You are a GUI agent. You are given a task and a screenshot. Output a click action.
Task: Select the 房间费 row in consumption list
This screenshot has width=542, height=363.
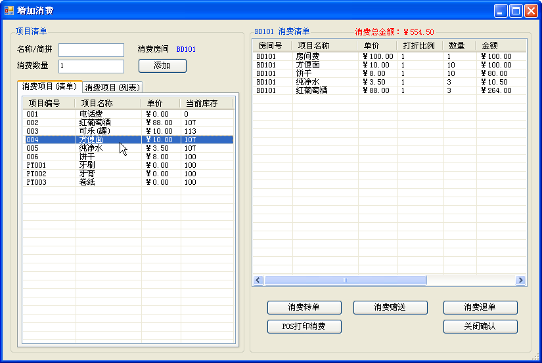[x=390, y=56]
